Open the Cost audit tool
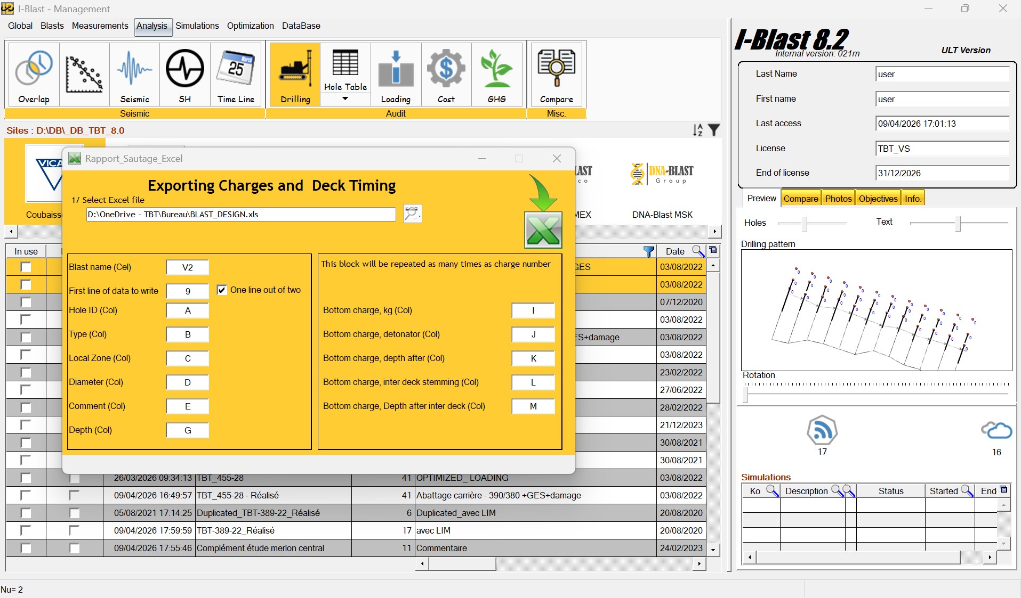The width and height of the screenshot is (1021, 598). click(446, 75)
